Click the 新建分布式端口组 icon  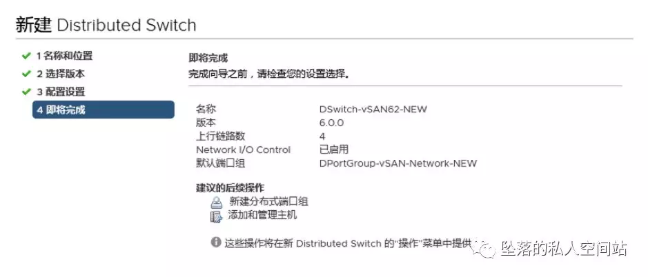click(216, 203)
